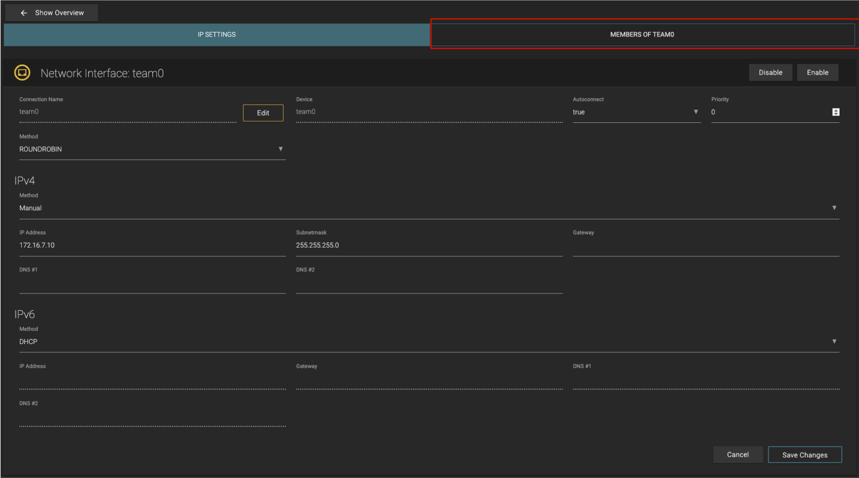Expand the IPv4 Method dropdown set to Manual

[x=429, y=208]
